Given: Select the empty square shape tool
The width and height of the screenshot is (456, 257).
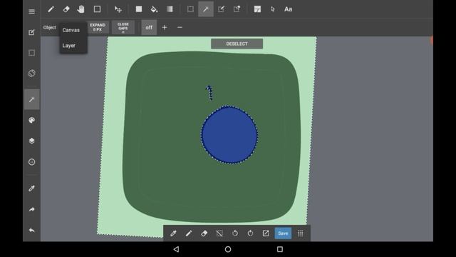Looking at the screenshot, I should click(x=97, y=9).
